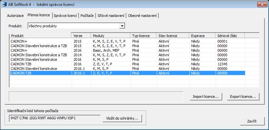Expand the Produkt dropdown arrow

click(x=122, y=26)
